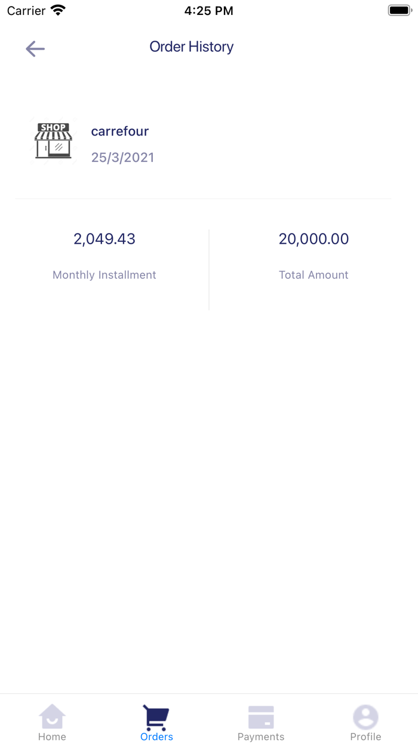Select the carrefour store name

coord(120,131)
